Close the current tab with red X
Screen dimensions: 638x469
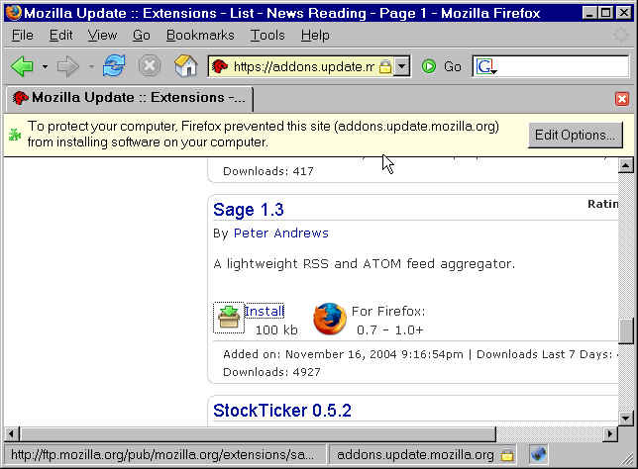[622, 99]
